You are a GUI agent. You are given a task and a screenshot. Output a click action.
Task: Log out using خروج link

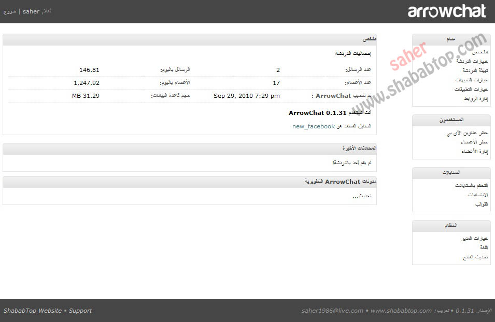click(x=10, y=11)
